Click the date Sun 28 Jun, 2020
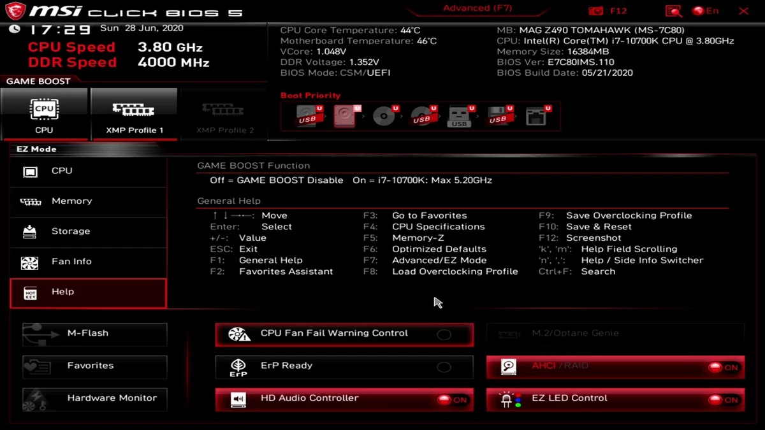The image size is (765, 430). click(x=142, y=29)
